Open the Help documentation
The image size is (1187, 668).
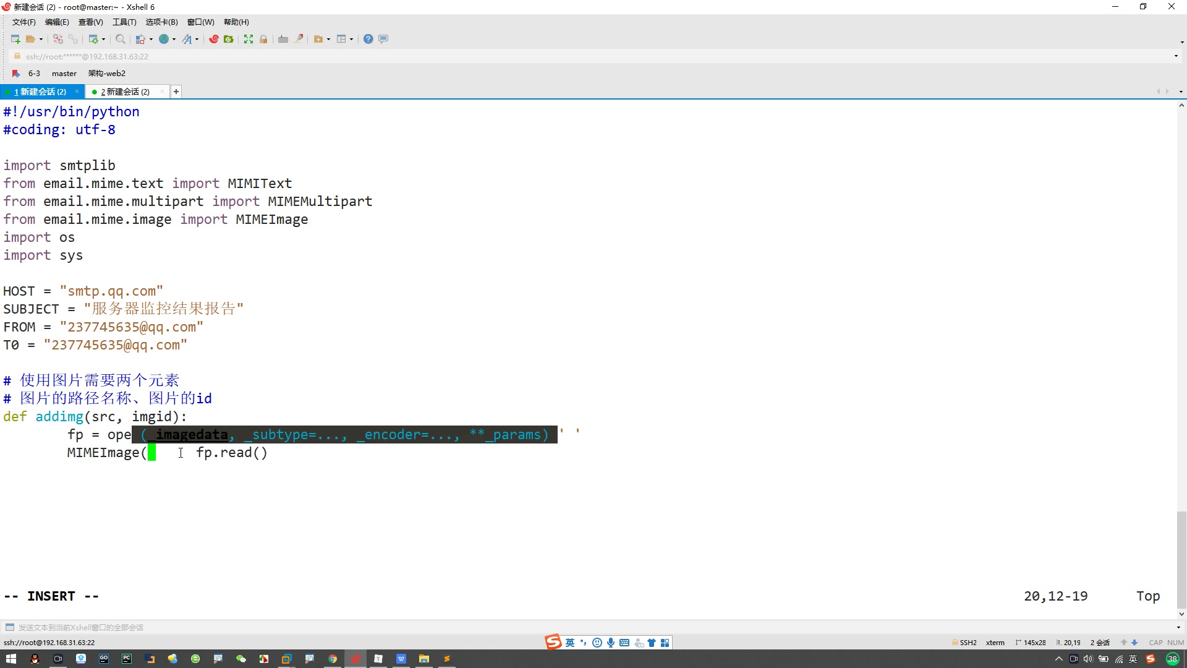point(368,39)
